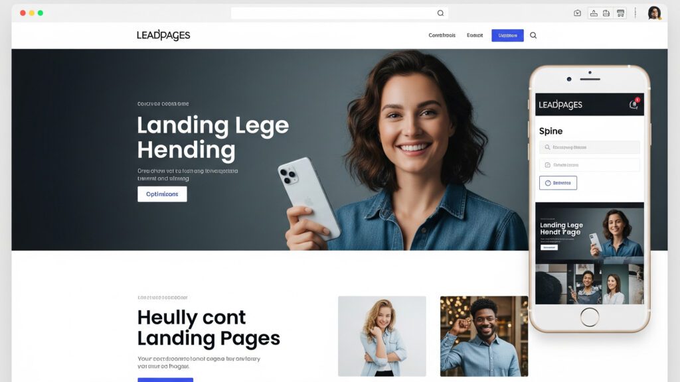Click the man in blue shirt thumbnail

[x=484, y=336]
